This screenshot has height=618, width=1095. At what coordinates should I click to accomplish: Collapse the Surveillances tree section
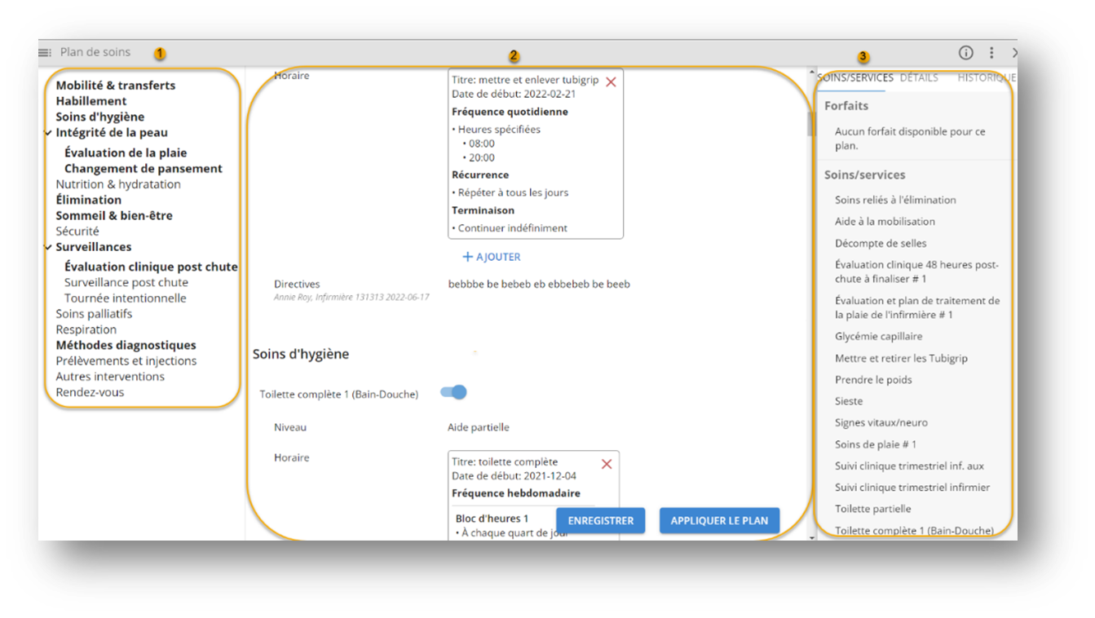click(x=49, y=247)
